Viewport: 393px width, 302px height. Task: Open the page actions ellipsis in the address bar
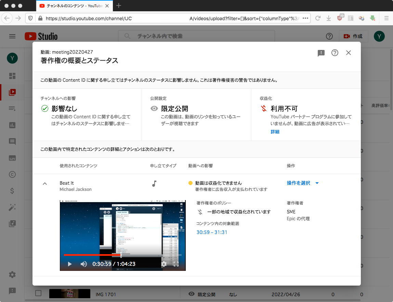tap(305, 18)
